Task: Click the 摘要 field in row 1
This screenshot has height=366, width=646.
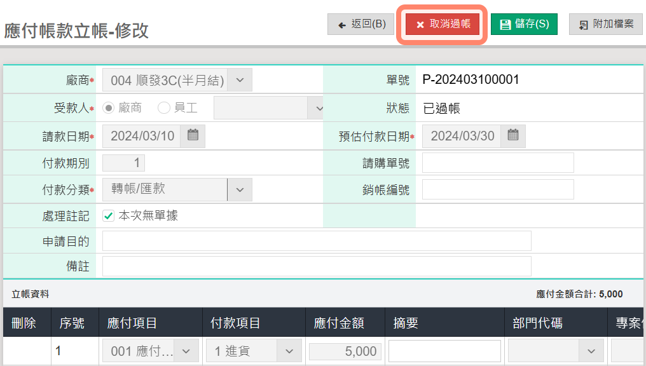Action: pyautogui.click(x=444, y=351)
